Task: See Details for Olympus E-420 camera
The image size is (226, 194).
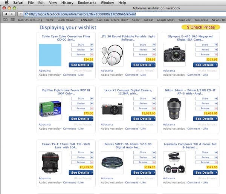Action: pos(205,65)
